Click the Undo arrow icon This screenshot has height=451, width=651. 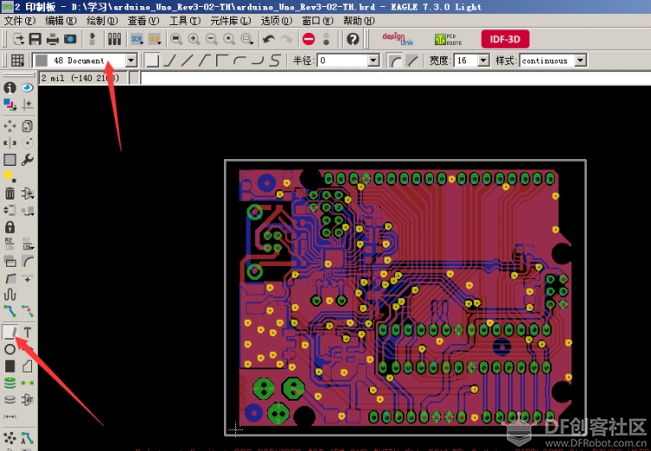269,39
